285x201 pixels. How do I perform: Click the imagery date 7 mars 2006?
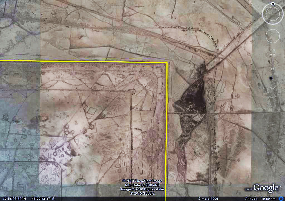[x=208, y=199]
